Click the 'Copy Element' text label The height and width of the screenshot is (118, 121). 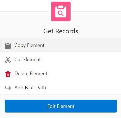[29, 45]
